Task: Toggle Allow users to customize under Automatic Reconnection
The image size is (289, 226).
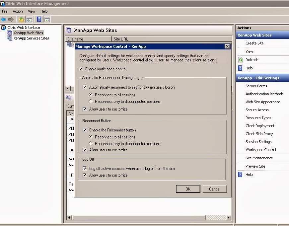Action: tap(85, 109)
